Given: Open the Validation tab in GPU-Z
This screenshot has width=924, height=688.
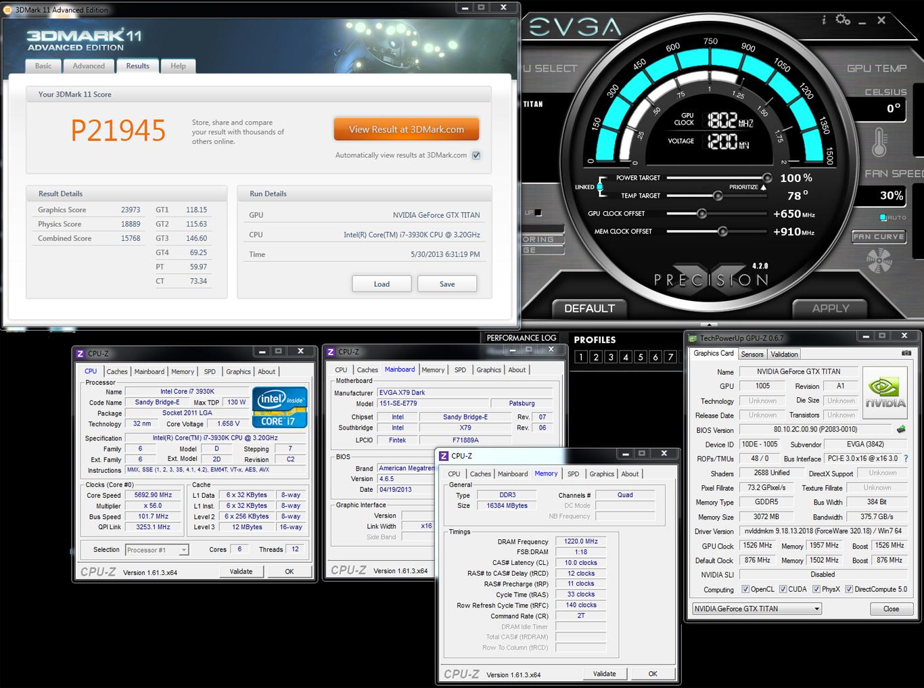Looking at the screenshot, I should 784,354.
